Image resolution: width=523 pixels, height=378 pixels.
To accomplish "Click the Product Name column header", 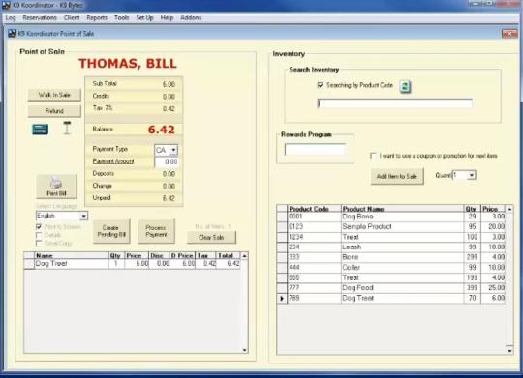I will (x=403, y=209).
